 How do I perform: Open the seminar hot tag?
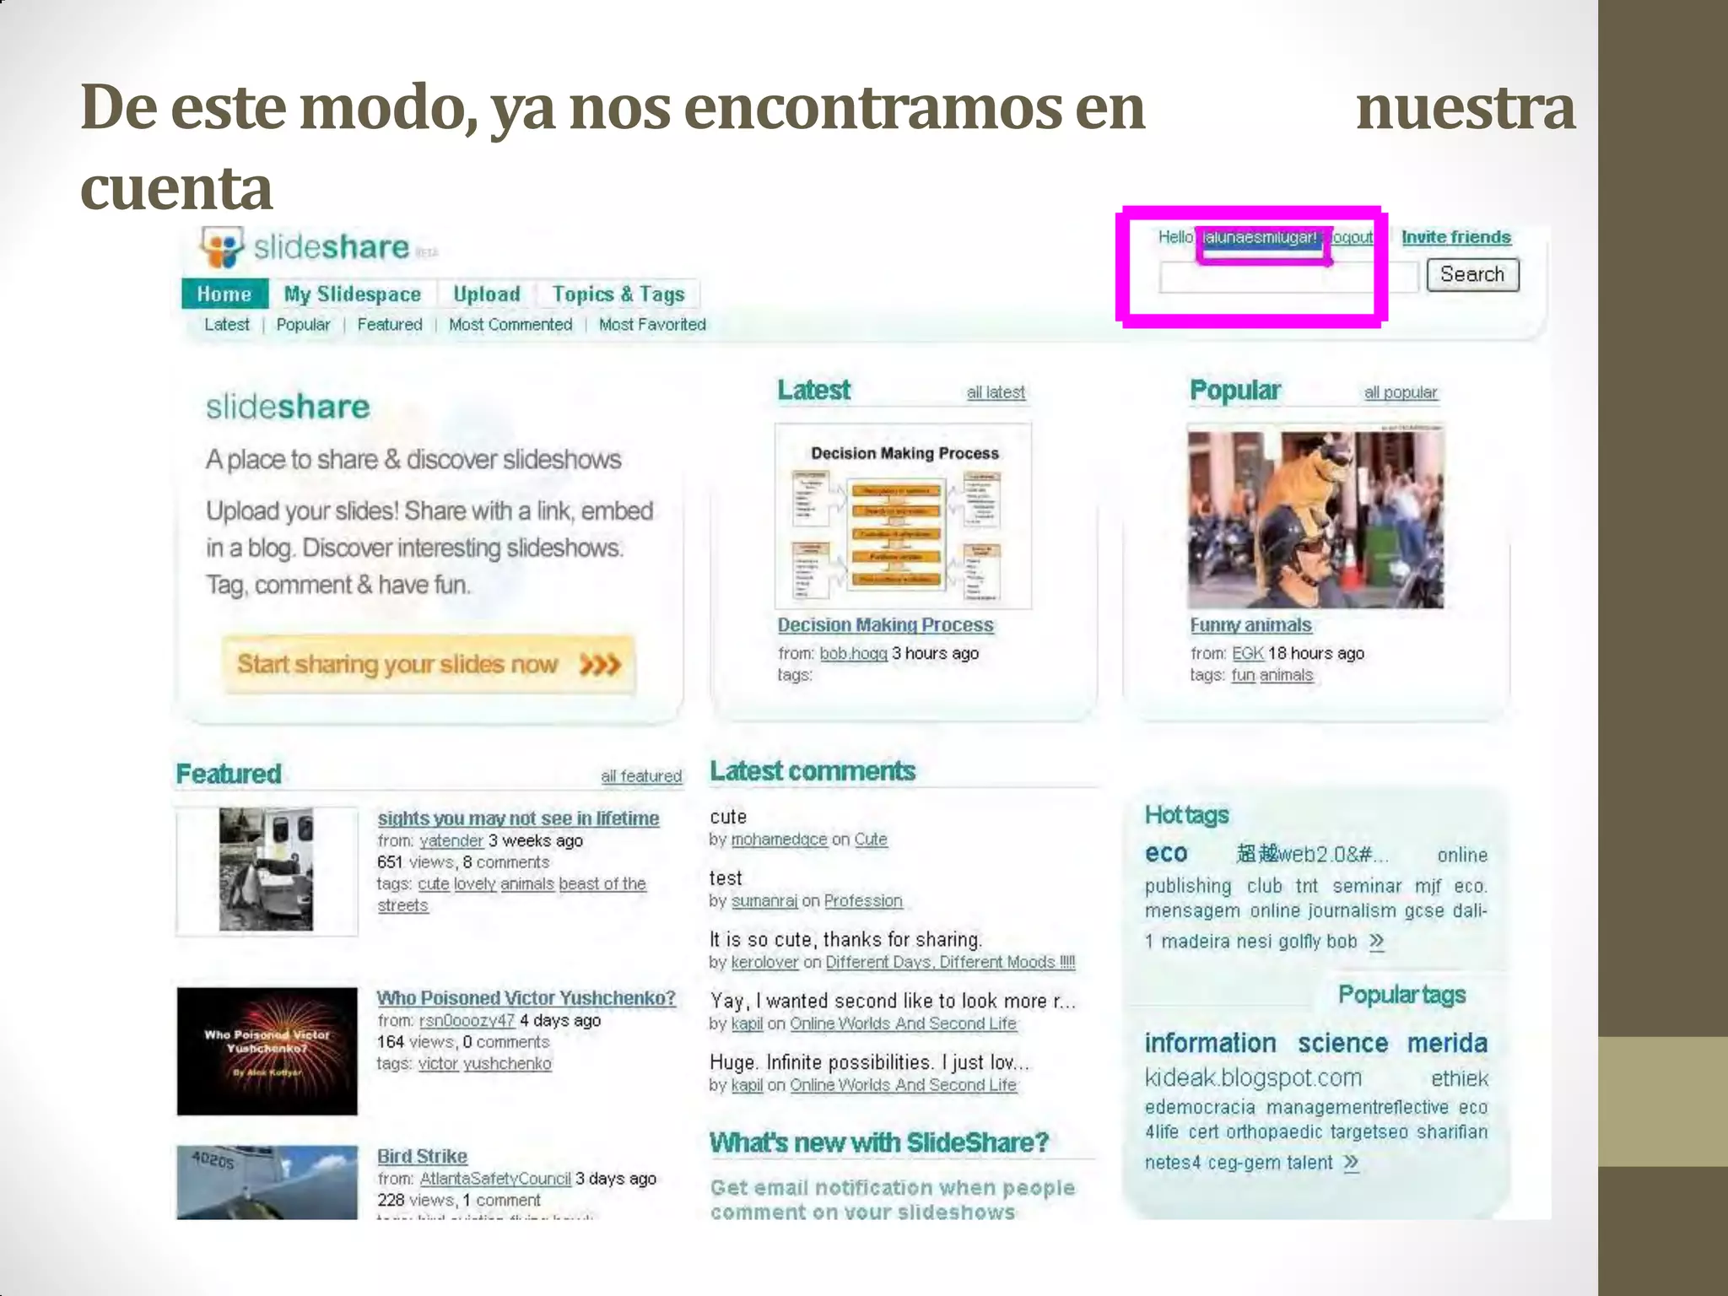[1367, 887]
